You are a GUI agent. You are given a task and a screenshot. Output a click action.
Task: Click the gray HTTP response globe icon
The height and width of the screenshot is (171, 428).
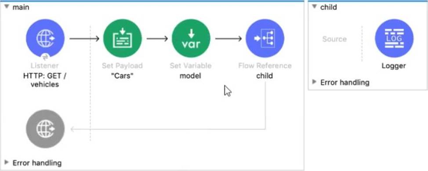pos(45,129)
